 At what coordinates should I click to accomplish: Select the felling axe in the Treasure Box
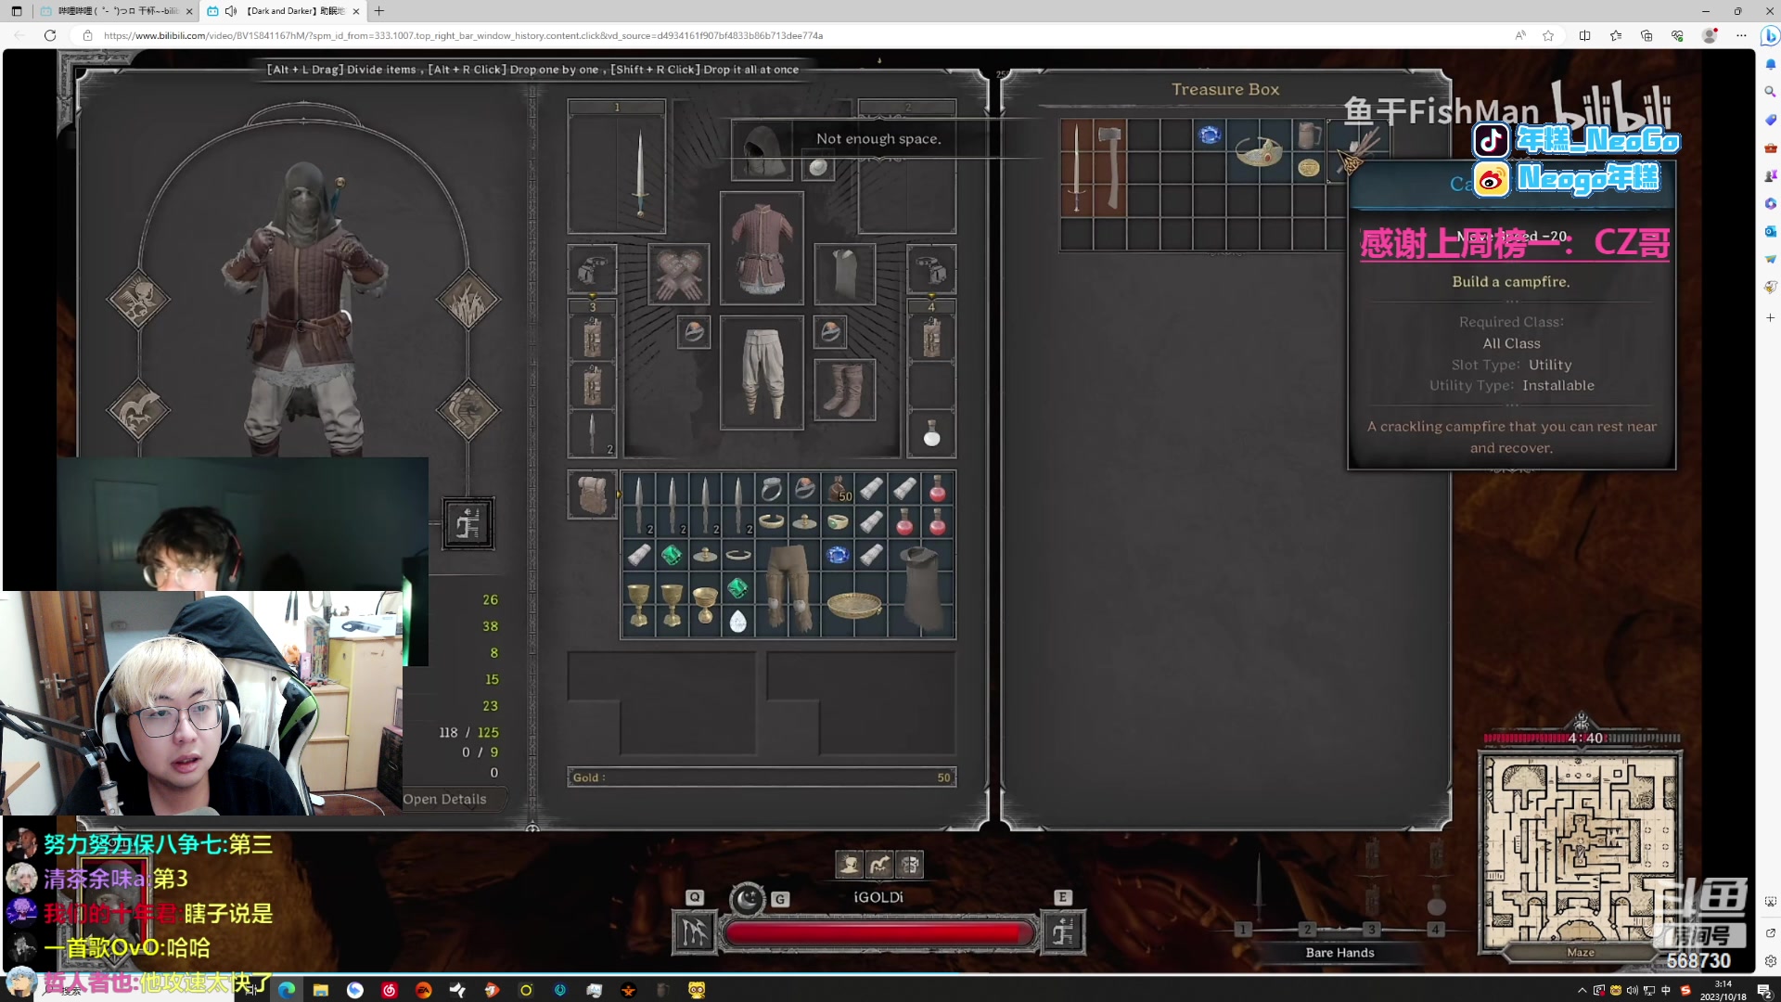point(1109,168)
